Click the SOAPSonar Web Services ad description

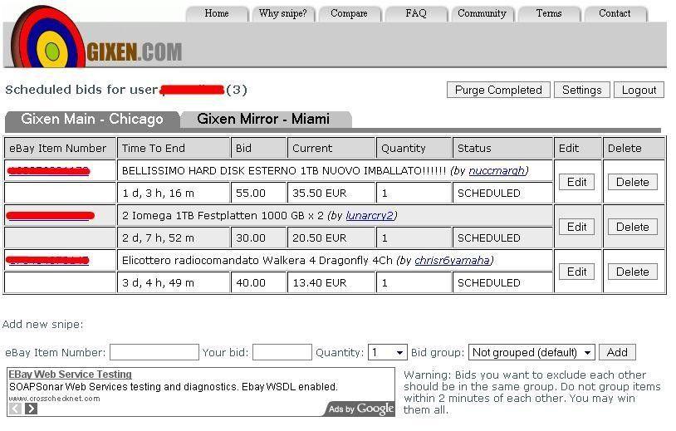[x=173, y=387]
